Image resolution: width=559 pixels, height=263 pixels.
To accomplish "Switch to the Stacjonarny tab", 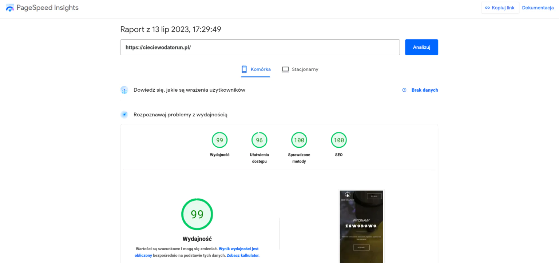I will point(300,69).
